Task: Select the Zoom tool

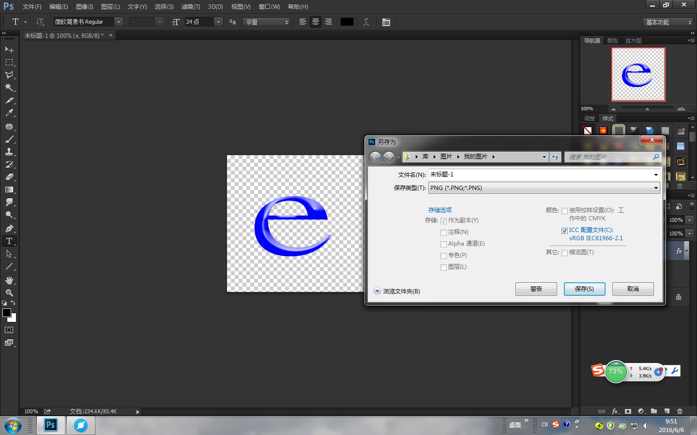Action: pyautogui.click(x=9, y=293)
